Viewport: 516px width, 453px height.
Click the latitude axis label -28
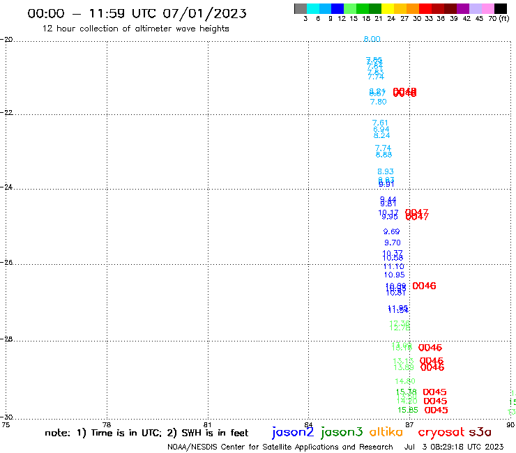pyautogui.click(x=6, y=339)
